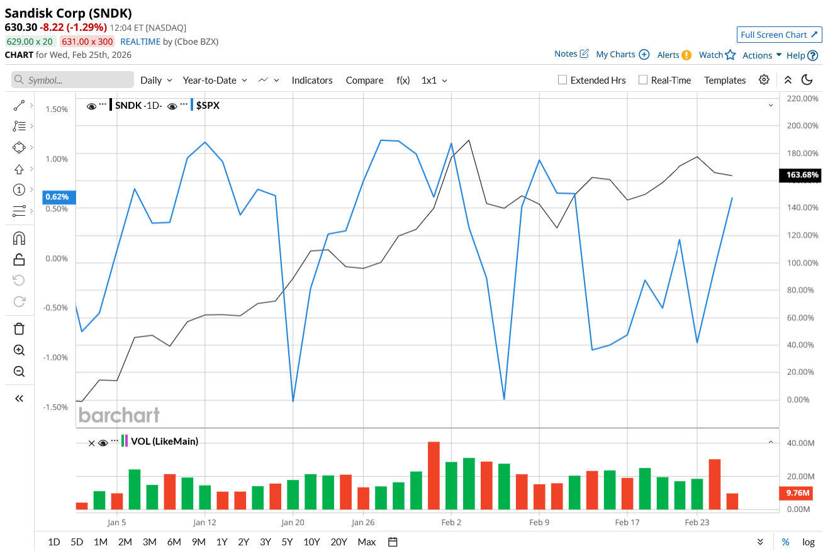
Task: Click the black SNDK color swatch
Action: [x=111, y=105]
